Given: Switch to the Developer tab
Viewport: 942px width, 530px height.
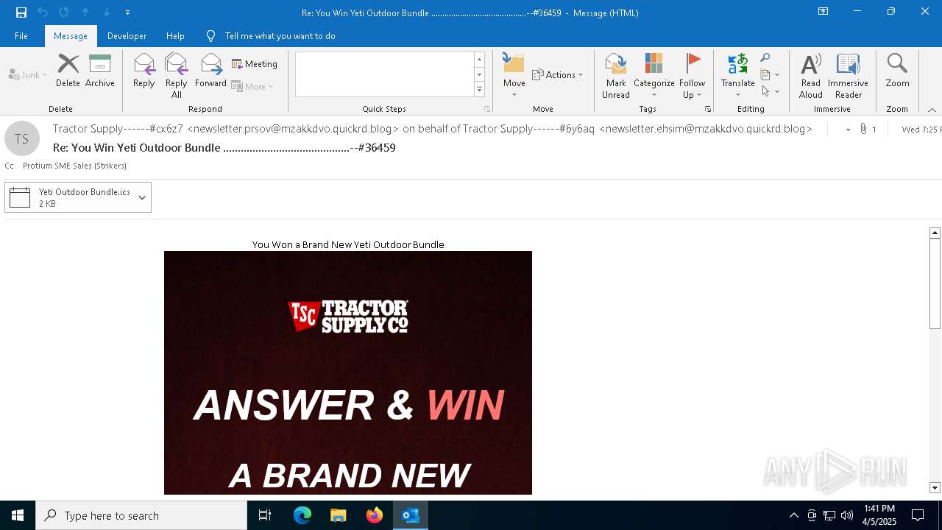Looking at the screenshot, I should (x=127, y=36).
